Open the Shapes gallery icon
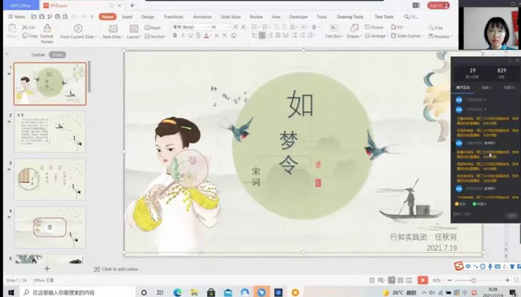The height and width of the screenshot is (297, 521). (354, 28)
